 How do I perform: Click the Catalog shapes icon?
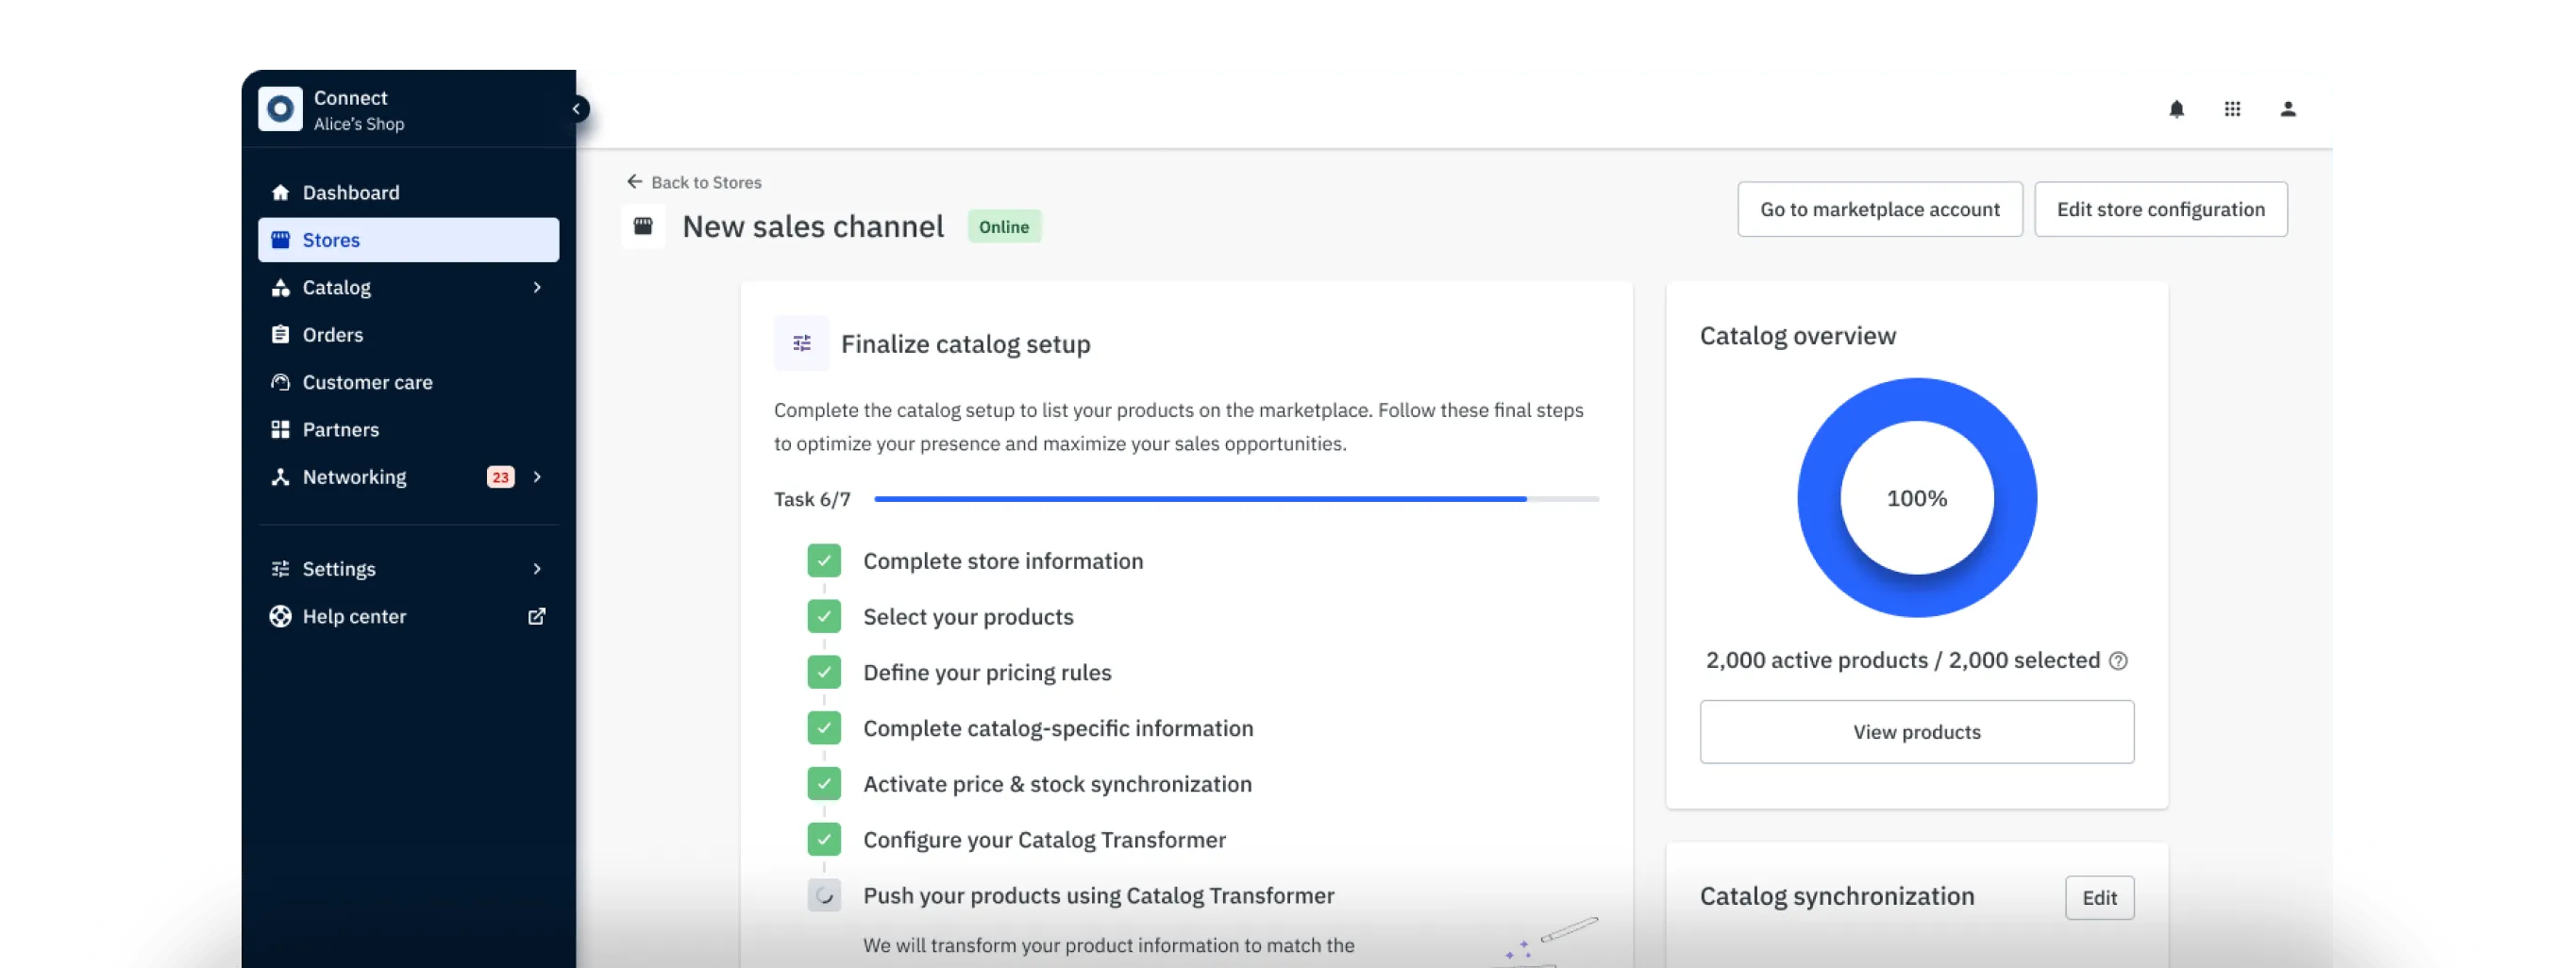[x=280, y=287]
